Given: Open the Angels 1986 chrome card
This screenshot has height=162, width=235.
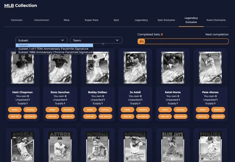Looking at the screenshot, I should 23,147.
